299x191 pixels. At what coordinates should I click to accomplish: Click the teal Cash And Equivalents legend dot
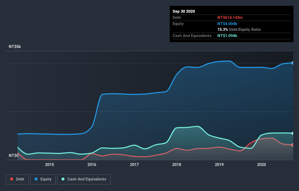(x=63, y=179)
